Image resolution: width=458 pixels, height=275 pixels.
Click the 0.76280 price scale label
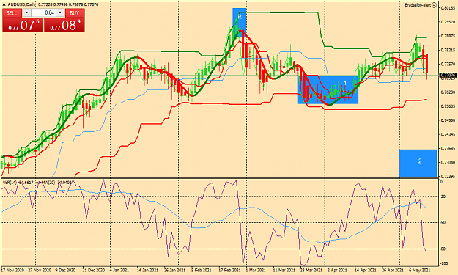448,92
